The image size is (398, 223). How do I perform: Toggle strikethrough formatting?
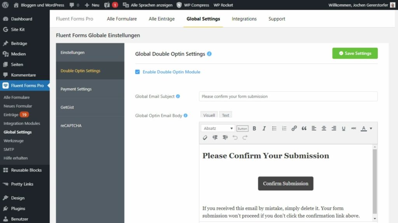coord(353,129)
